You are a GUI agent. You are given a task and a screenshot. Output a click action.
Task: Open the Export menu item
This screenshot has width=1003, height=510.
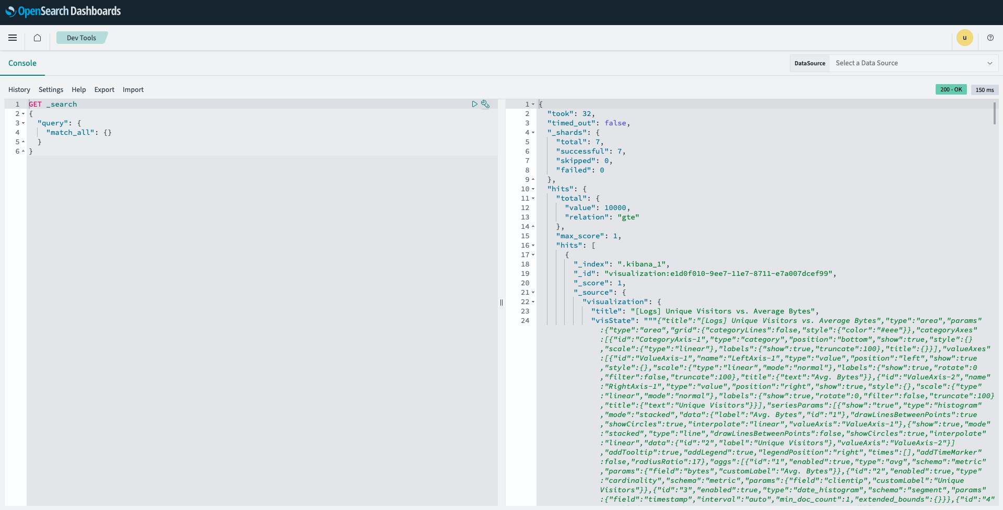104,89
